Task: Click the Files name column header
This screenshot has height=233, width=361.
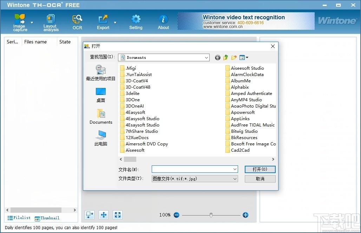Action: click(x=39, y=42)
